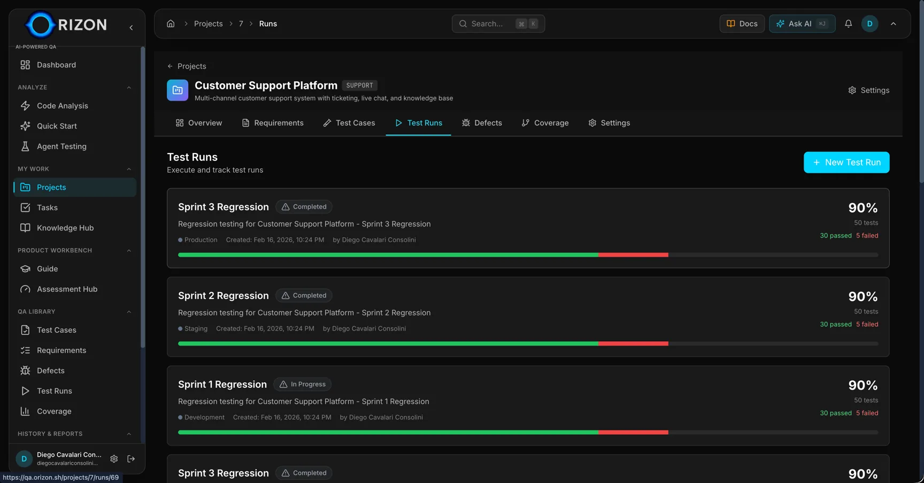Click the sign out icon in the bottom bar
This screenshot has height=483, width=924.
pos(131,458)
